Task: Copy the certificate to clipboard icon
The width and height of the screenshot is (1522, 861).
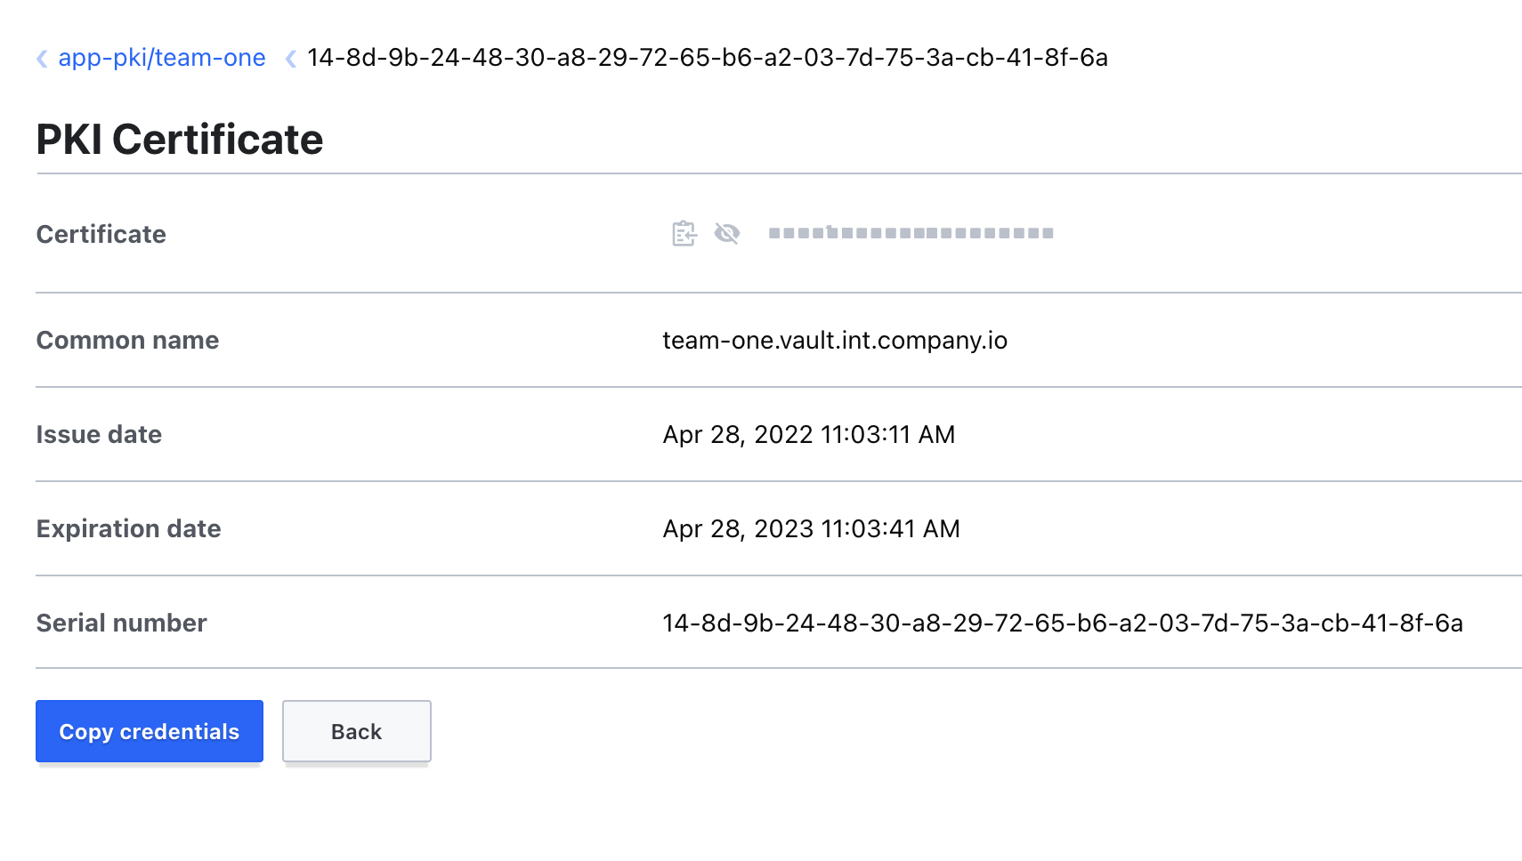Action: [684, 233]
